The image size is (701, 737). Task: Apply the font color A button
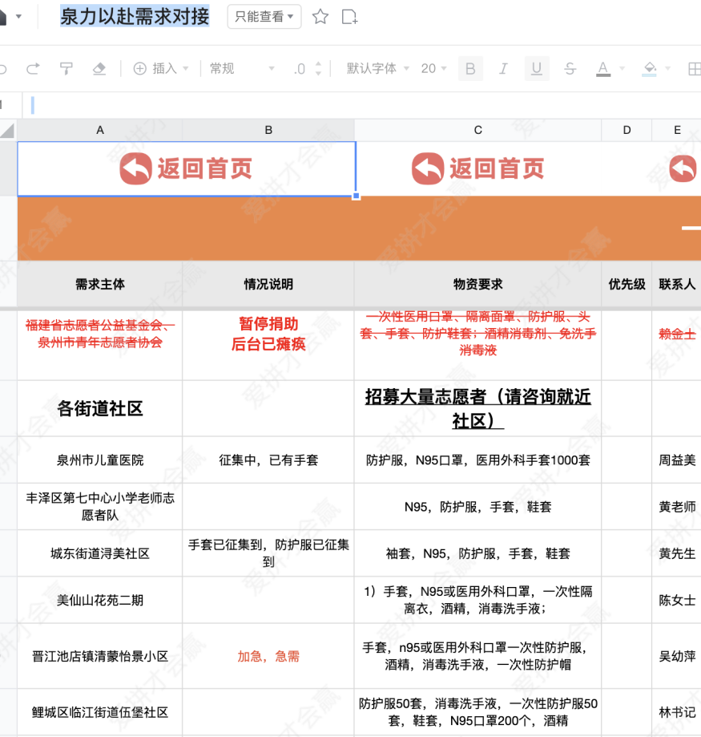click(x=603, y=69)
